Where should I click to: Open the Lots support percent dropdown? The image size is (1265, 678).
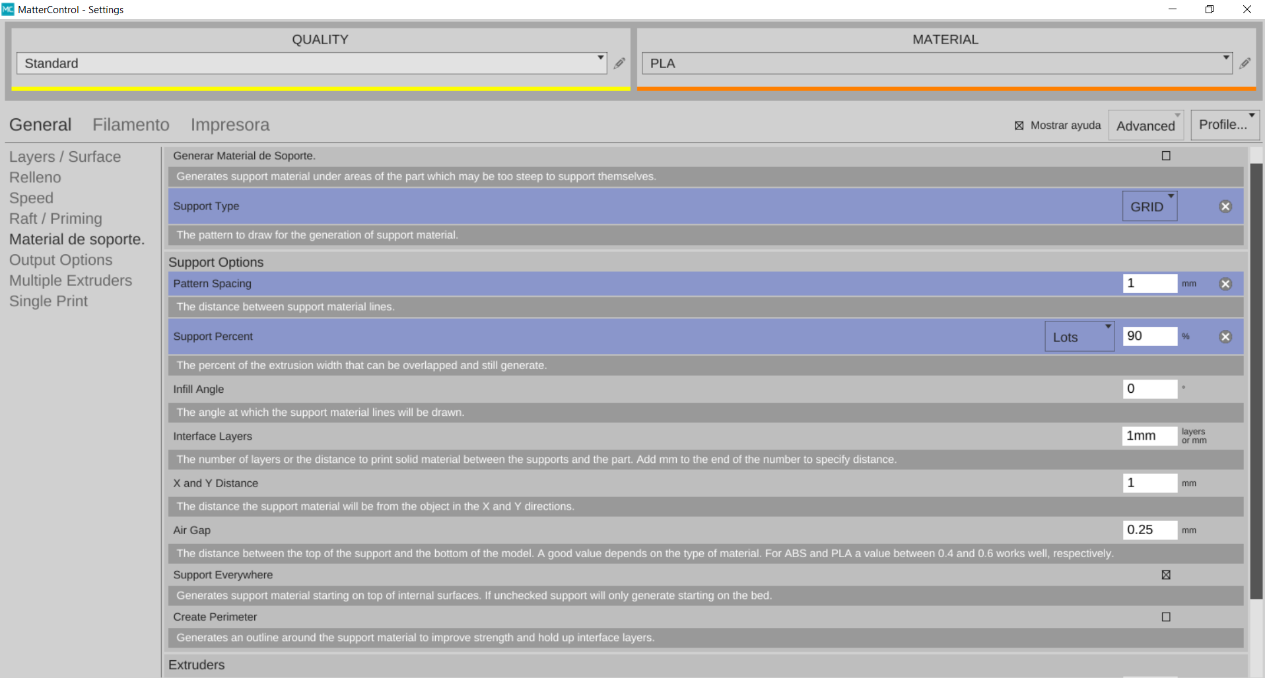(x=1079, y=337)
